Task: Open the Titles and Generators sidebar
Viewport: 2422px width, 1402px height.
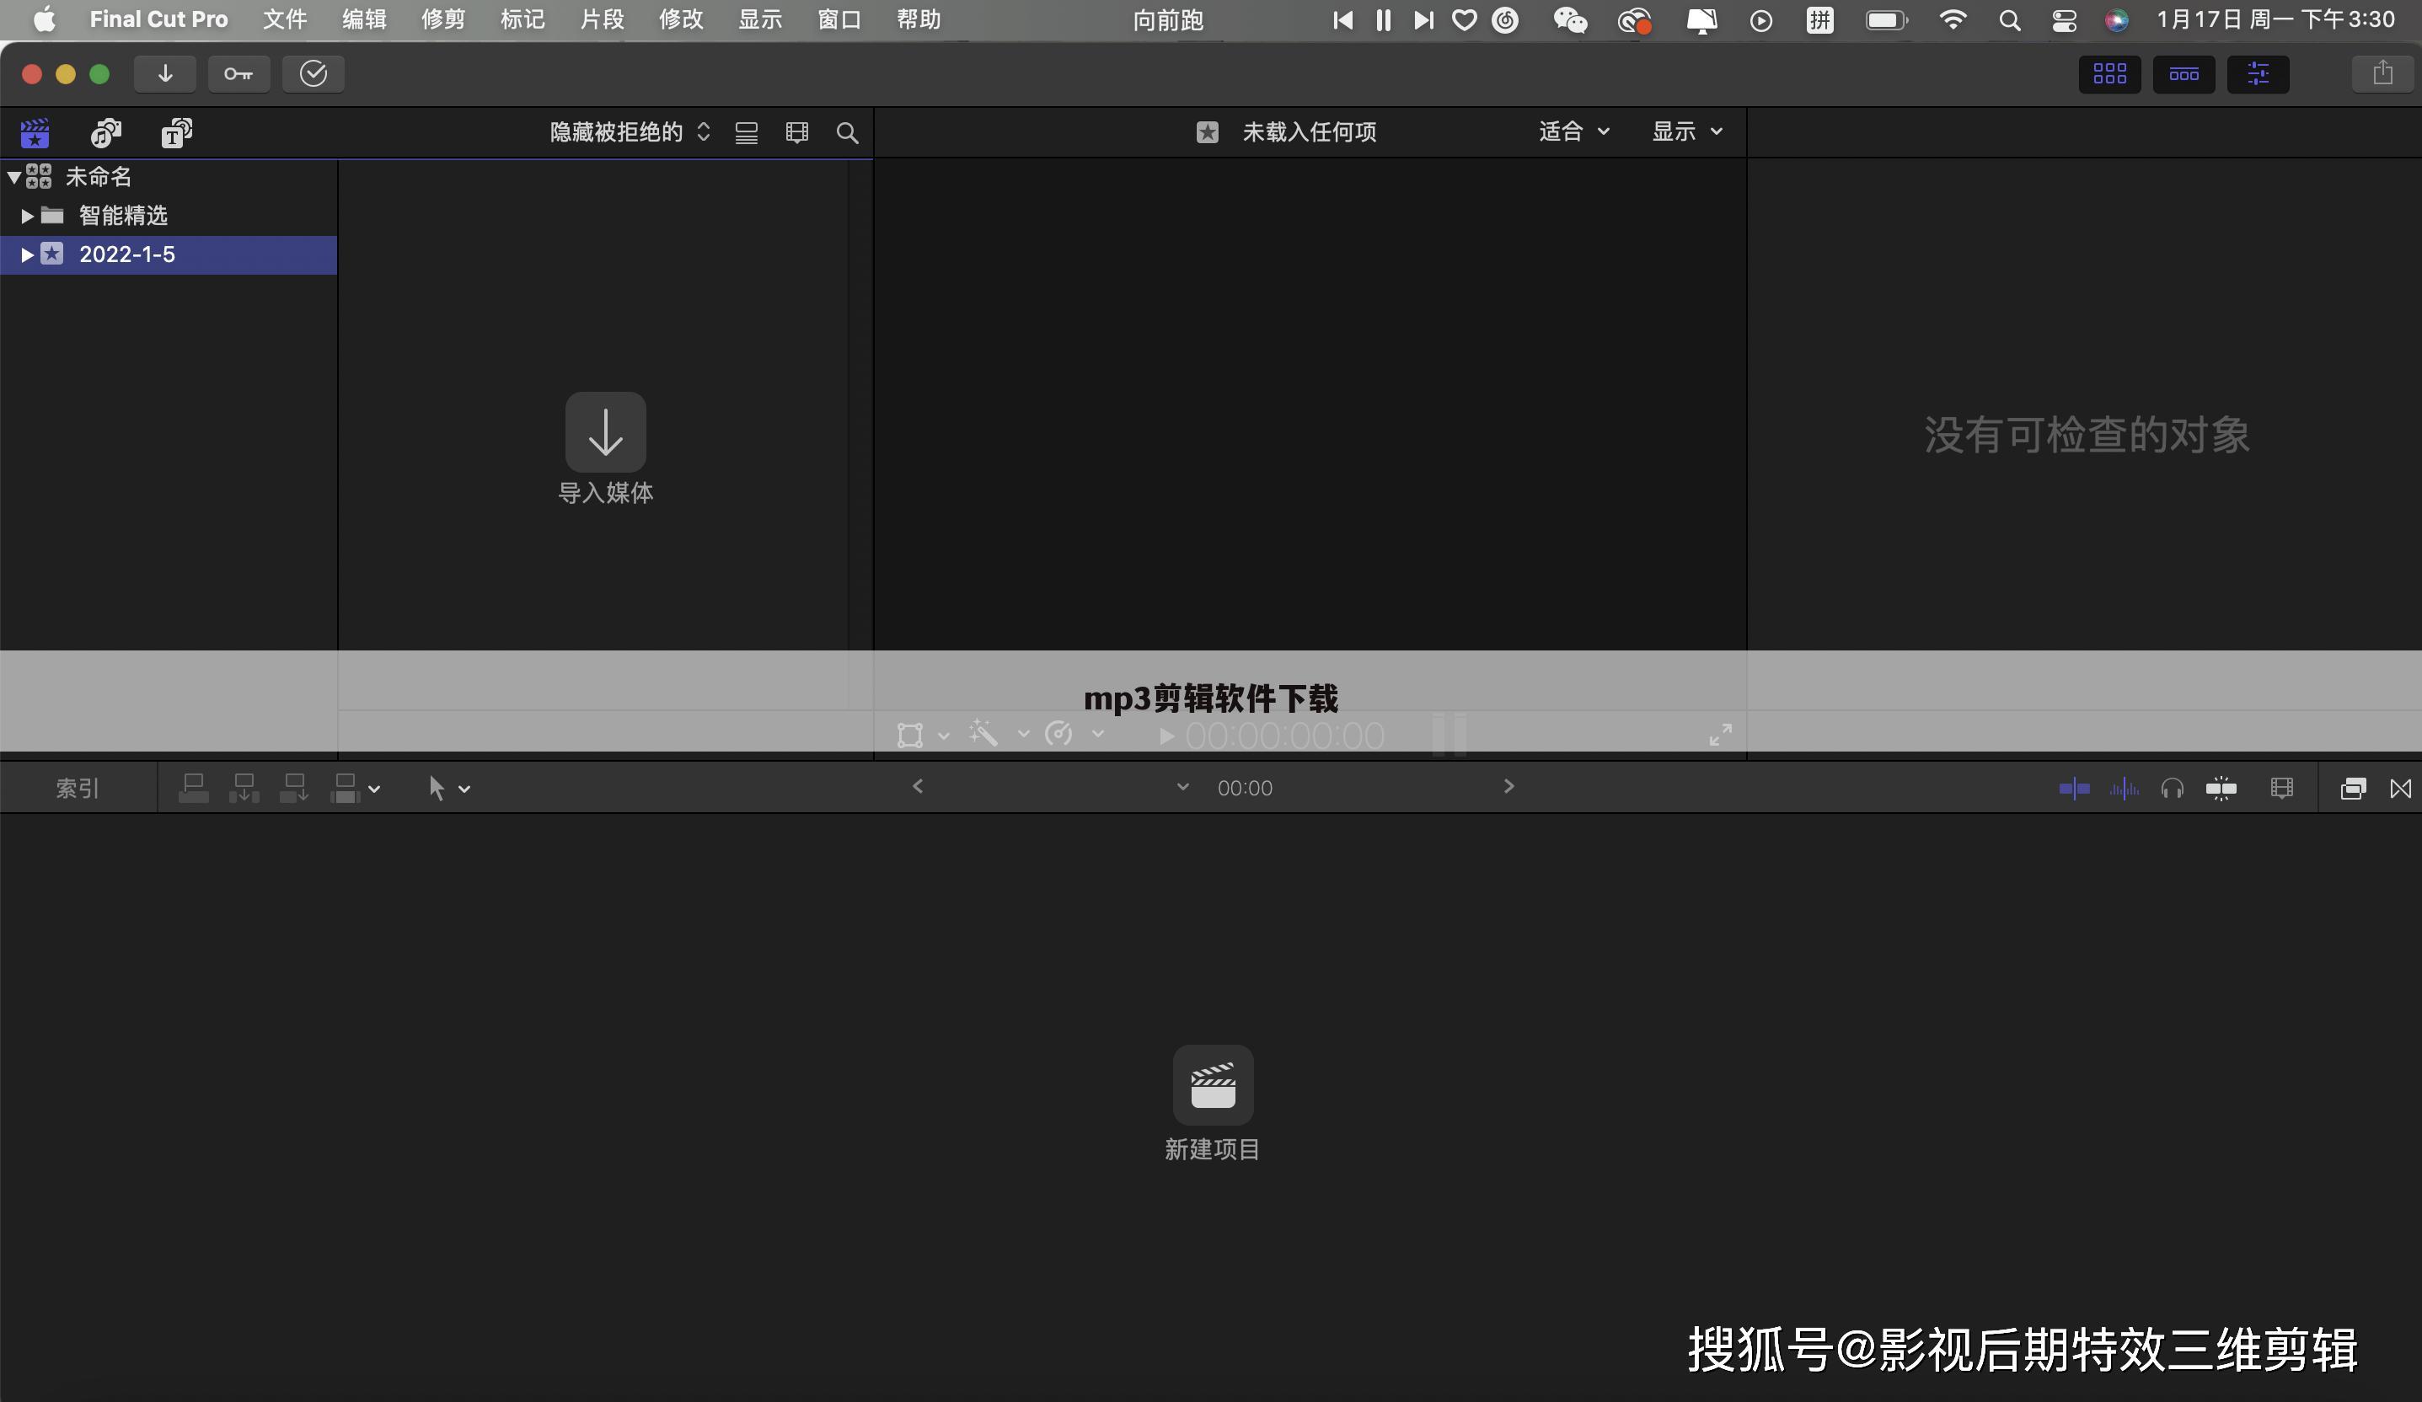Action: coord(176,132)
